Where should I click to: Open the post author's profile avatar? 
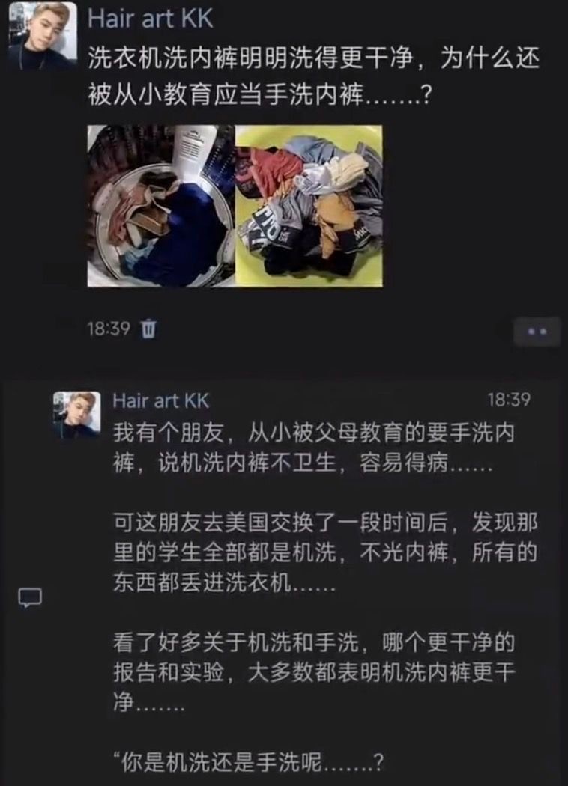tap(43, 36)
